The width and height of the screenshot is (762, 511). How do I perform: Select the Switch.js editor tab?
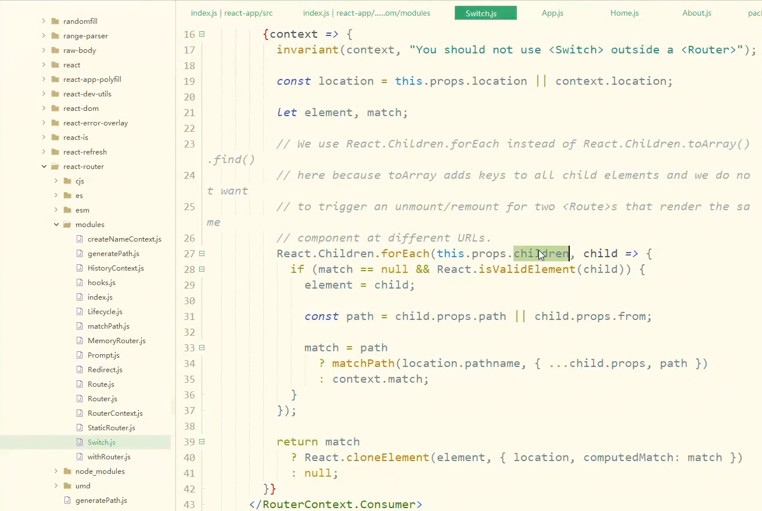tap(486, 13)
